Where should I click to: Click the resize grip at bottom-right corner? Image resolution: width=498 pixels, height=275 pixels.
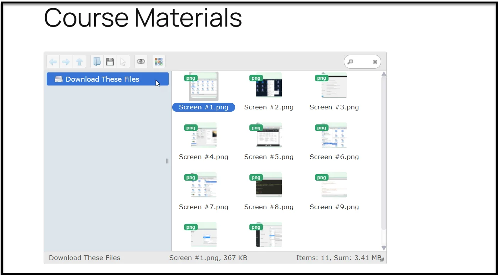point(382,260)
